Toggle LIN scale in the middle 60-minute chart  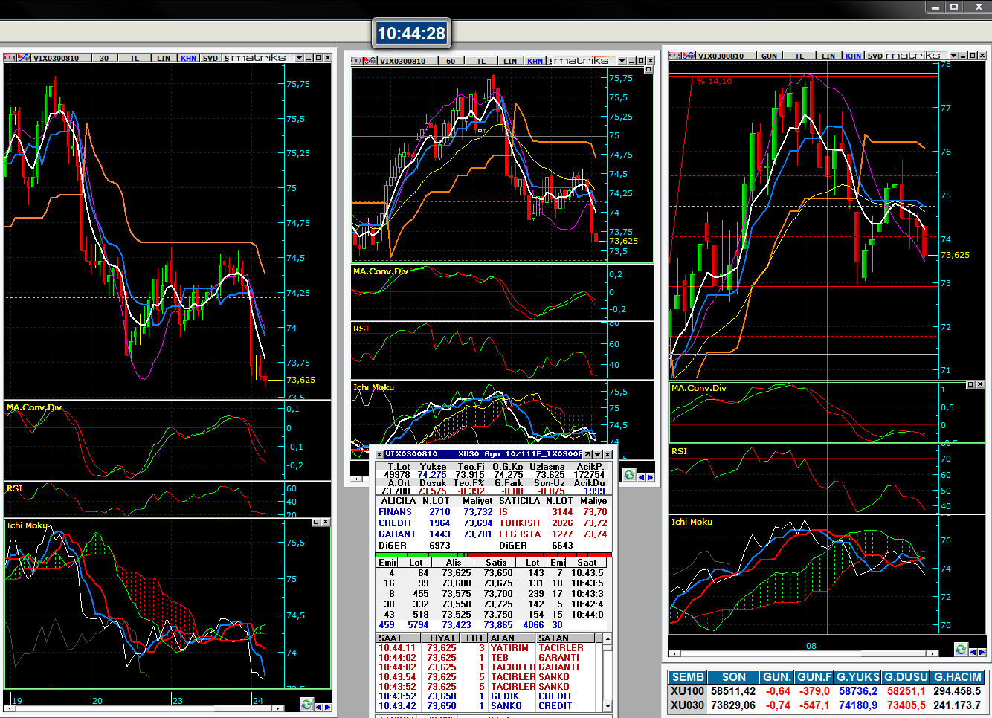click(509, 61)
